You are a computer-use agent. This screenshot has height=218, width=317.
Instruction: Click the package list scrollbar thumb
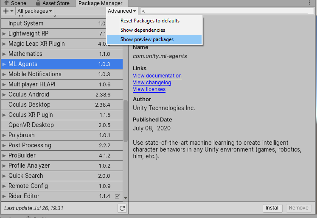(x=126, y=121)
